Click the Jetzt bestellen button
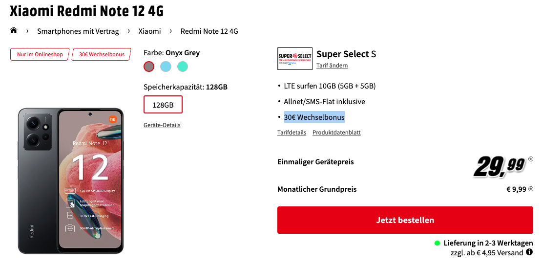 pos(405,220)
